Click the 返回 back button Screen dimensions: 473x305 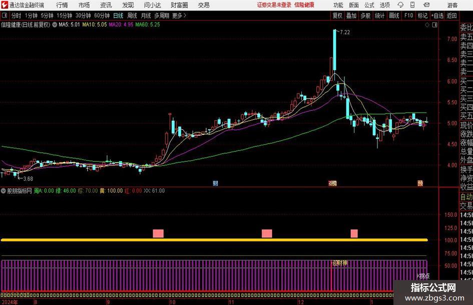[451, 16]
